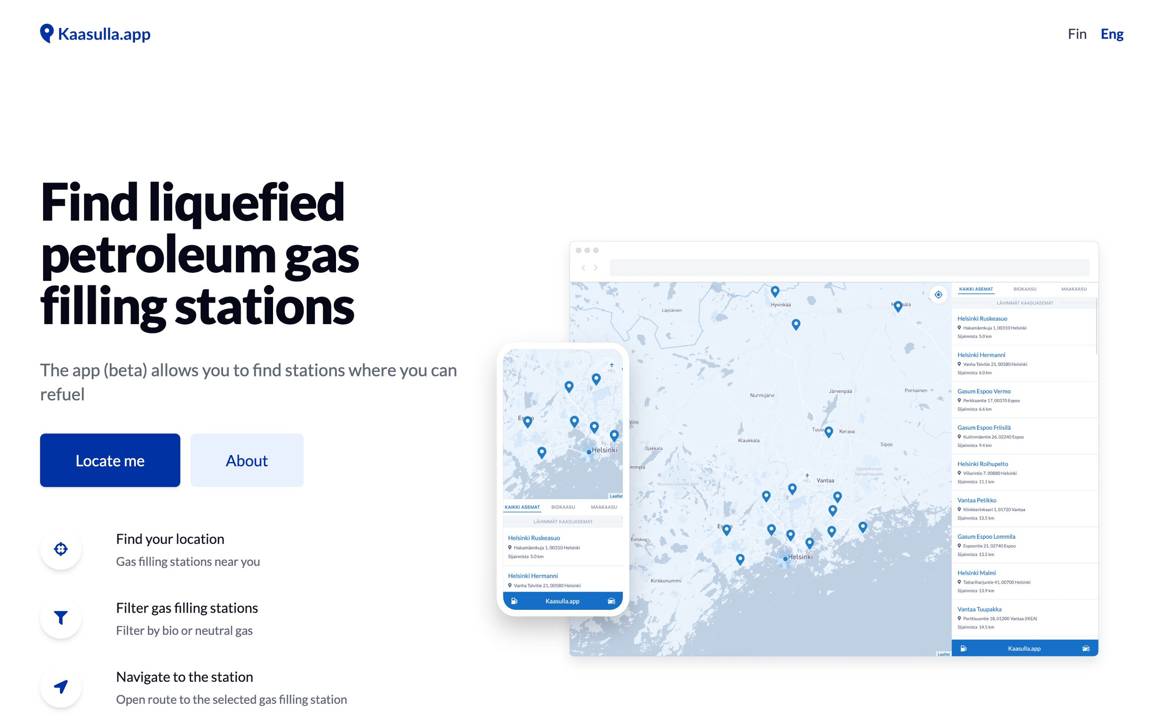The image size is (1175, 718).
Task: Click Helsinki Roihupelto station entry
Action: click(1025, 473)
